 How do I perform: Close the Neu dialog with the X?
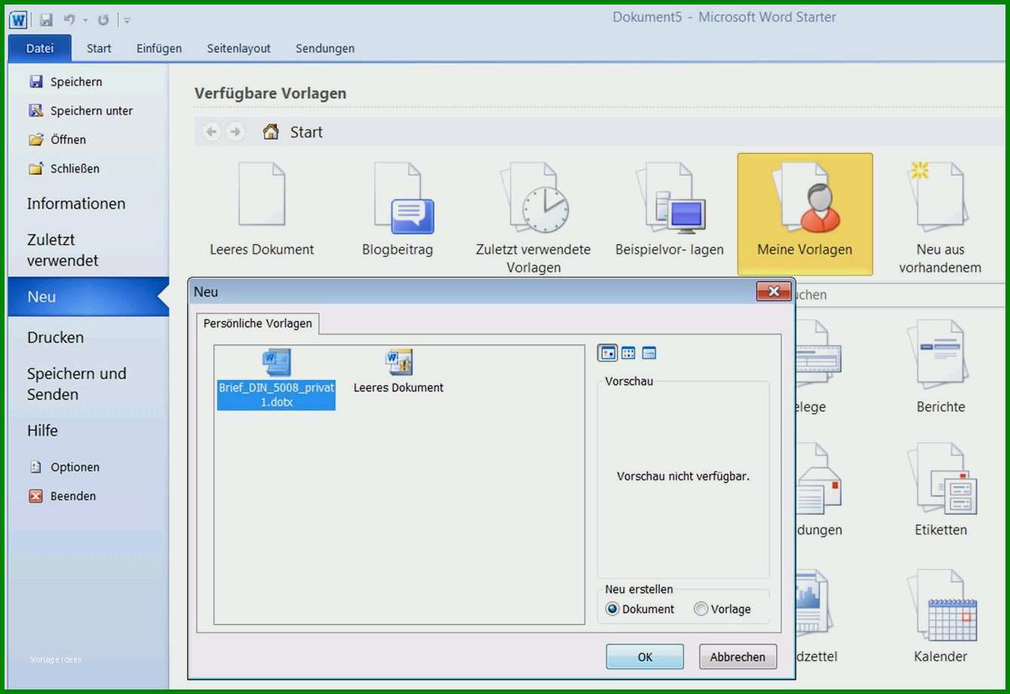[773, 292]
